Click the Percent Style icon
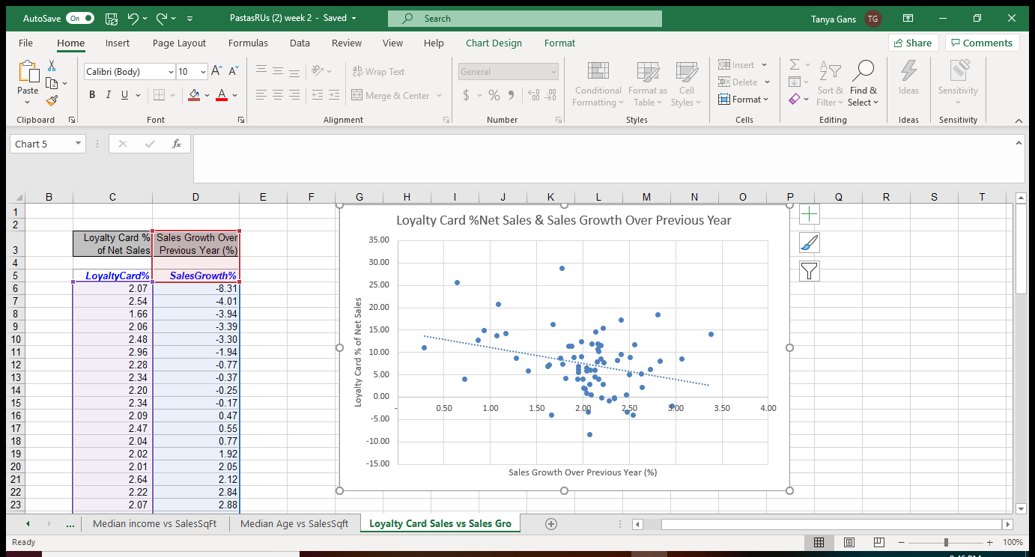The width and height of the screenshot is (1035, 557). (x=494, y=96)
